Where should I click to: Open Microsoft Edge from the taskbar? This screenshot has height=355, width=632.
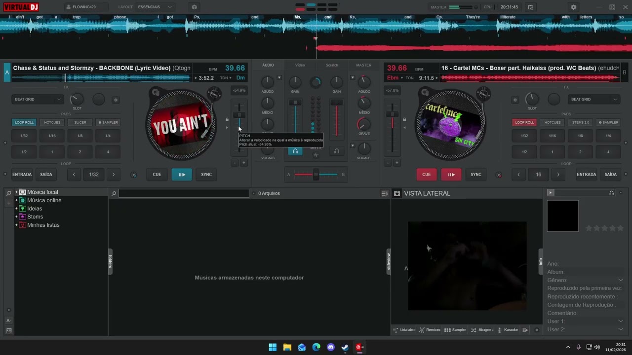click(x=316, y=347)
